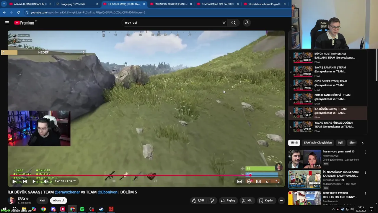
Task: Toggle subtitles in the video player
Action: click(x=239, y=181)
